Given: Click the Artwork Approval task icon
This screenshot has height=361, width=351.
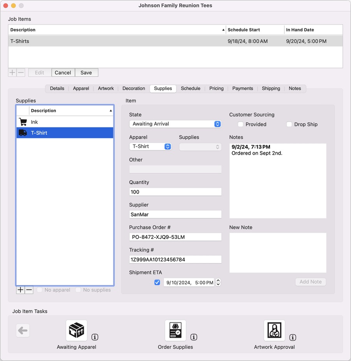Looking at the screenshot, I should coord(274,331).
